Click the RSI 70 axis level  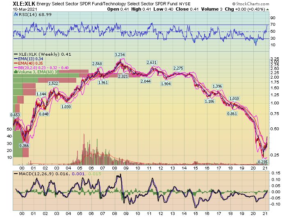(273, 25)
